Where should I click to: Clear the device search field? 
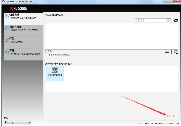coord(169,21)
